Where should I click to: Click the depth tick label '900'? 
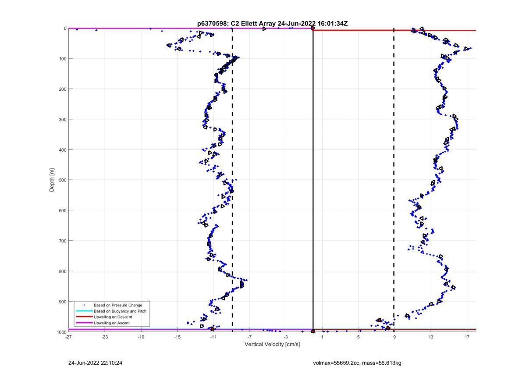coord(62,302)
